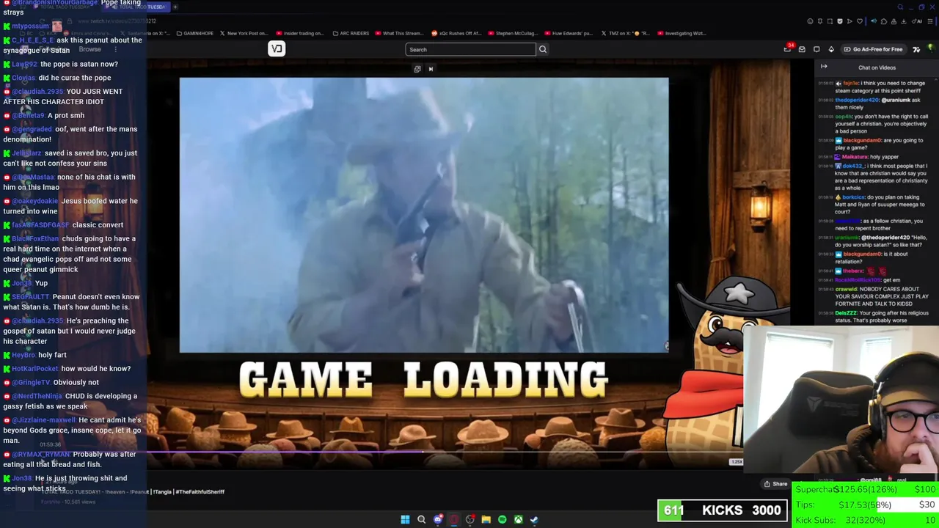Viewport: 939px width, 528px height.
Task: Click the wave-shaped icon right of Go Ad-Free
Action: click(x=916, y=49)
